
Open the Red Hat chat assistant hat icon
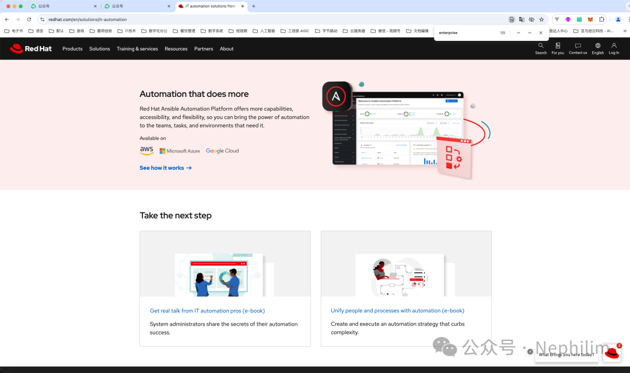click(612, 353)
